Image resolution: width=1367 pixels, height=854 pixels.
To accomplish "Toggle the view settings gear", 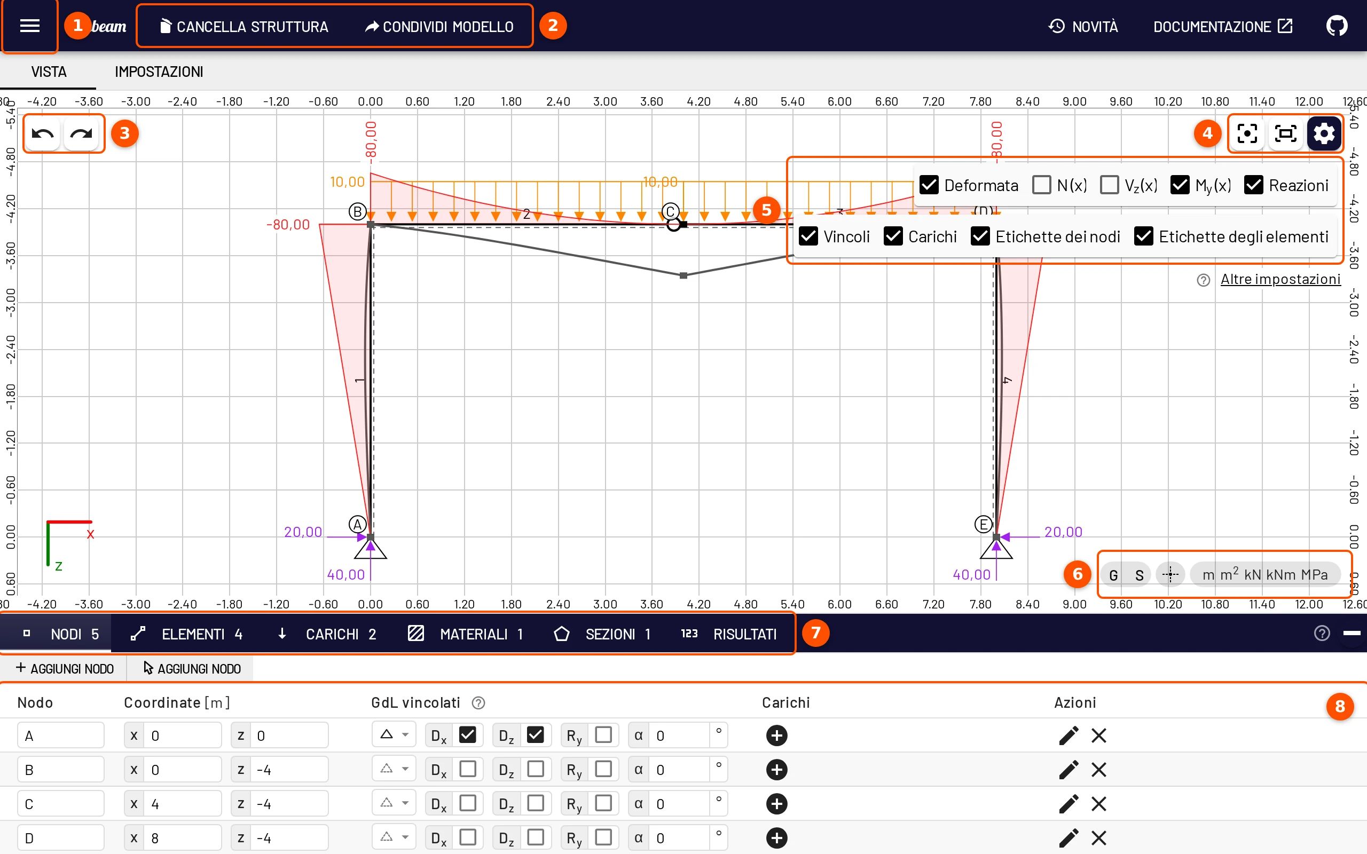I will pyautogui.click(x=1324, y=134).
